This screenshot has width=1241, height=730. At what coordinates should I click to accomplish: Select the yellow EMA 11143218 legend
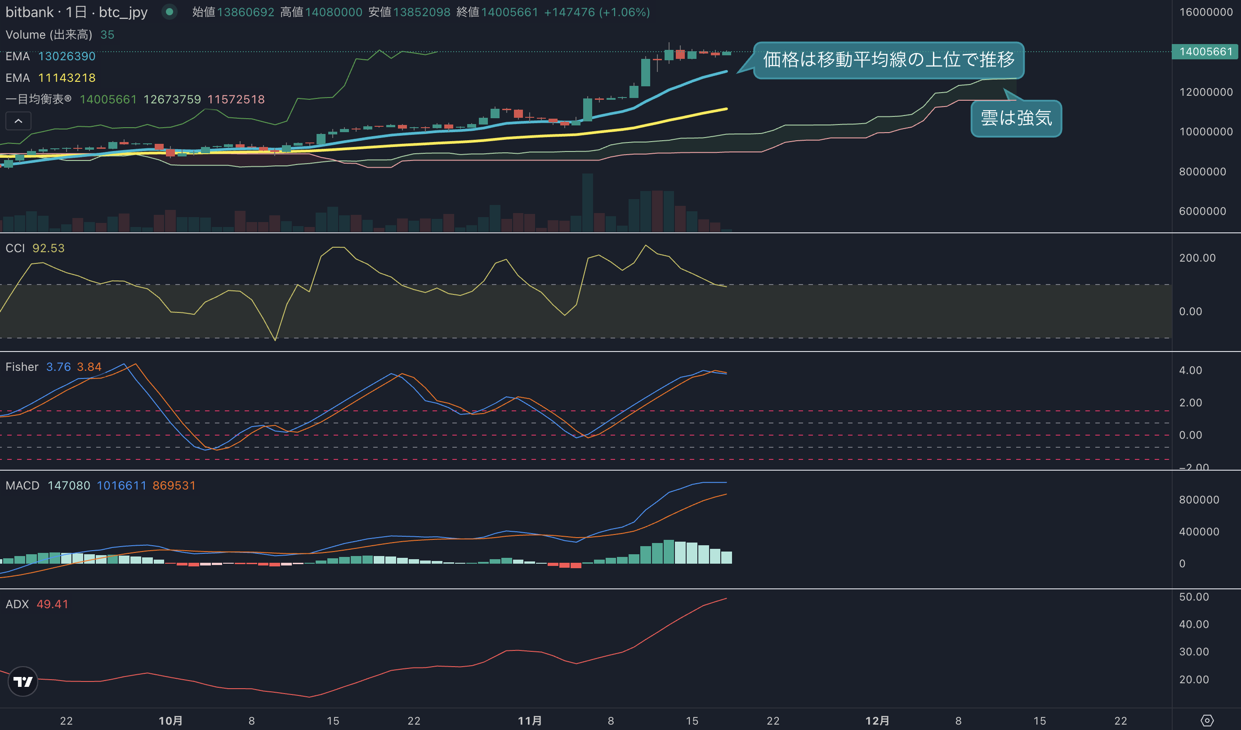(x=50, y=78)
